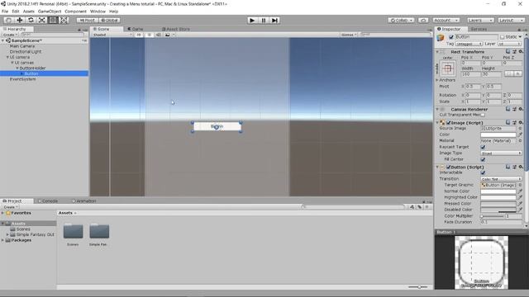529x297 pixels.
Task: Select the Scale tool
Action: coord(42,20)
